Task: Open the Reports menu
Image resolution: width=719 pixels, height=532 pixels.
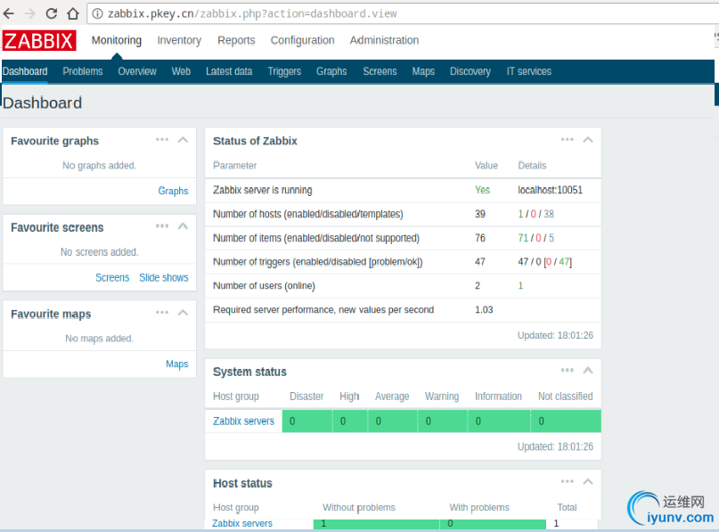Action: click(236, 40)
